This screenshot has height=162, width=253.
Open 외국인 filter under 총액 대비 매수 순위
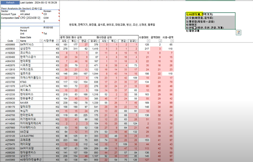pos(98,41)
